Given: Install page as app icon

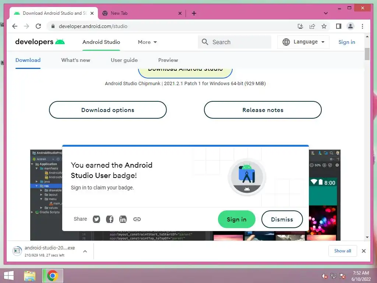Looking at the screenshot, I should [x=300, y=26].
